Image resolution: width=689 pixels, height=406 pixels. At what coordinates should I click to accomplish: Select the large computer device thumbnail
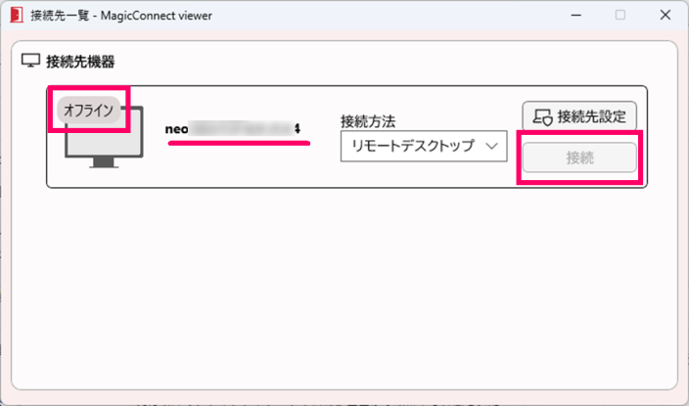[104, 137]
